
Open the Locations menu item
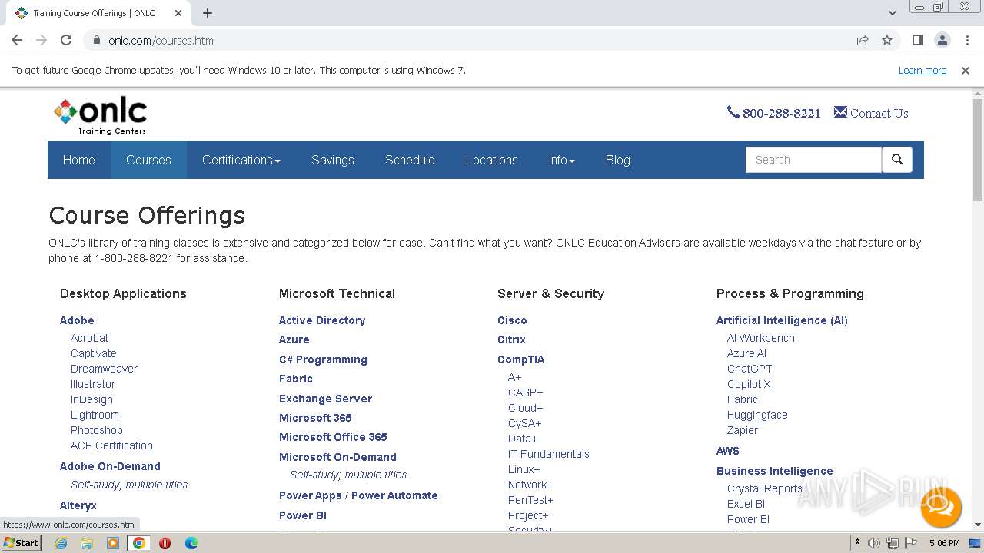click(x=492, y=160)
